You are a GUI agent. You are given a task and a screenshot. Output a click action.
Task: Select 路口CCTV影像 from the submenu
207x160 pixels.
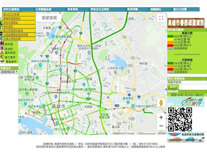(19, 14)
